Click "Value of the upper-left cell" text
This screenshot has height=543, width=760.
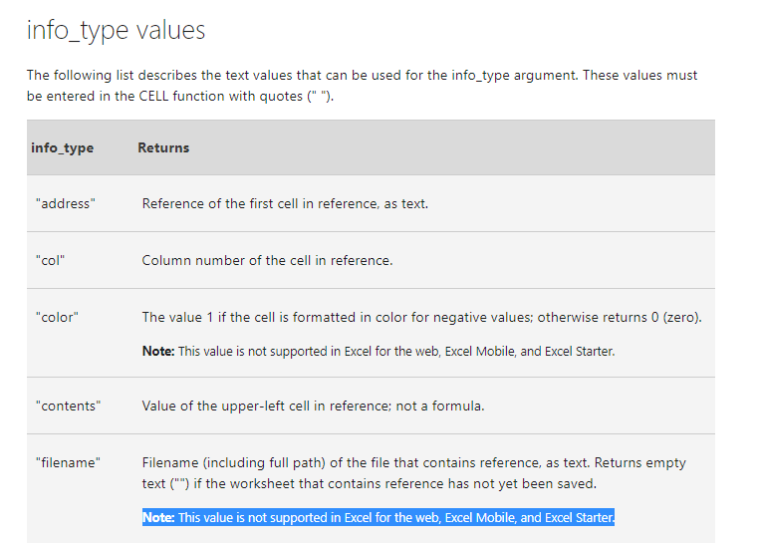click(x=313, y=406)
